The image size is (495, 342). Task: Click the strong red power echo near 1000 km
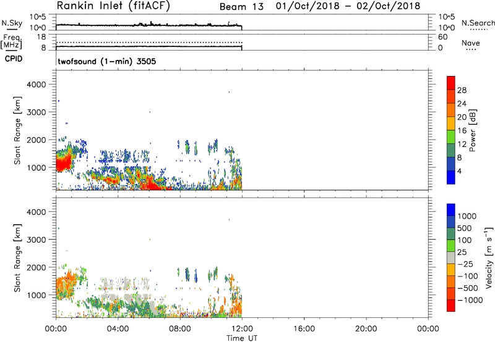click(63, 164)
